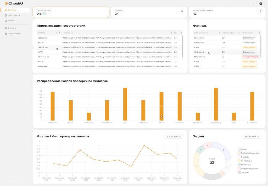Sort by Итоговый балл column
Screen dimensions: 268x186
click(239, 33)
